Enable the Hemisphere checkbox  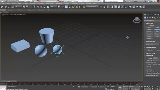coord(146,69)
